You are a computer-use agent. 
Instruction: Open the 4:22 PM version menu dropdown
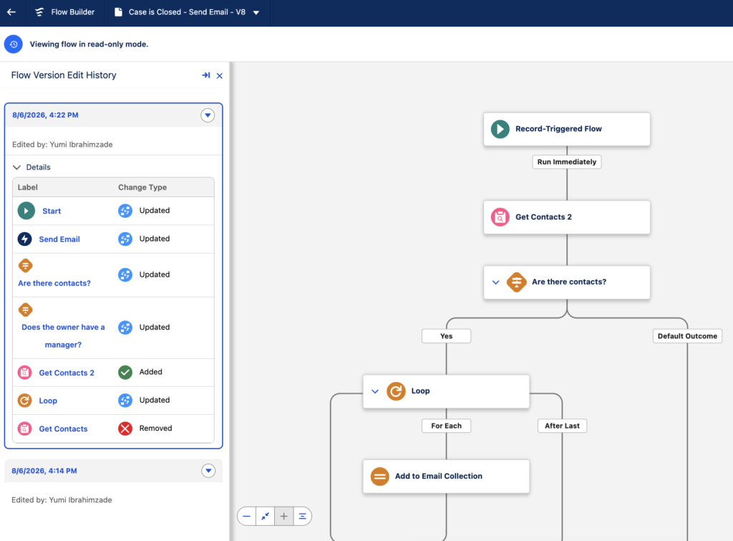click(x=208, y=115)
